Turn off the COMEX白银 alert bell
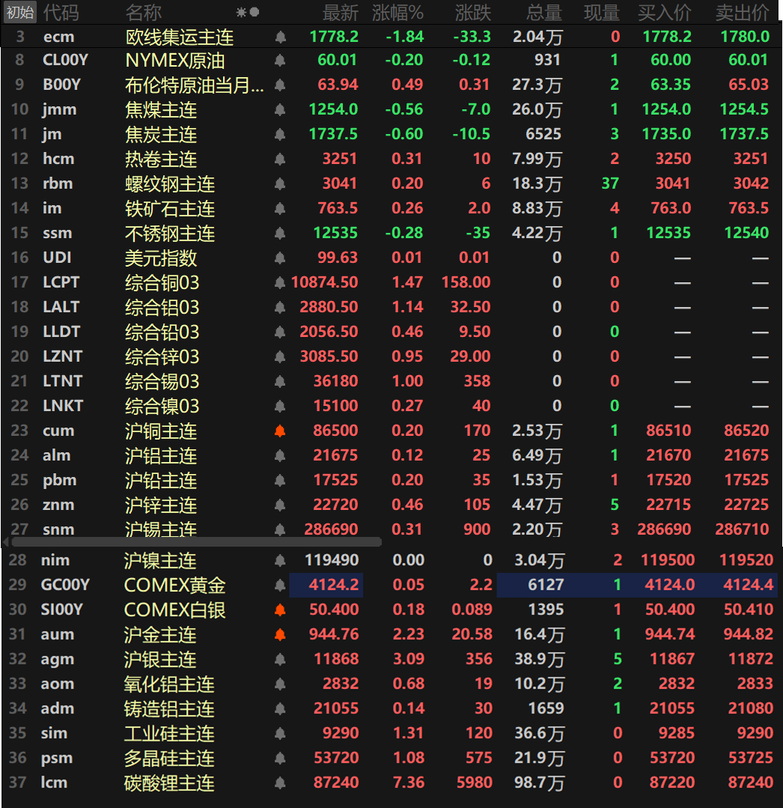Screen dimensions: 783x808 280,610
